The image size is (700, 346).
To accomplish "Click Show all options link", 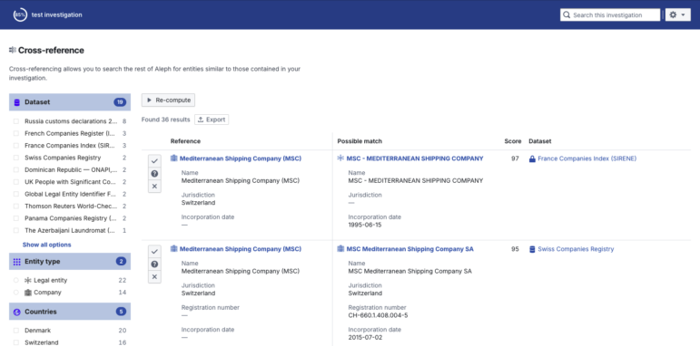I will (x=47, y=245).
